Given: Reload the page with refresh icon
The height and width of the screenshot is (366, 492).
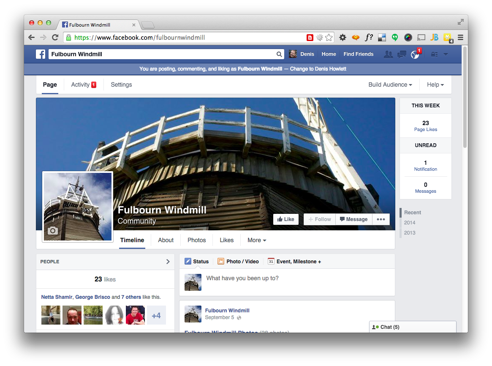Looking at the screenshot, I should coord(55,38).
